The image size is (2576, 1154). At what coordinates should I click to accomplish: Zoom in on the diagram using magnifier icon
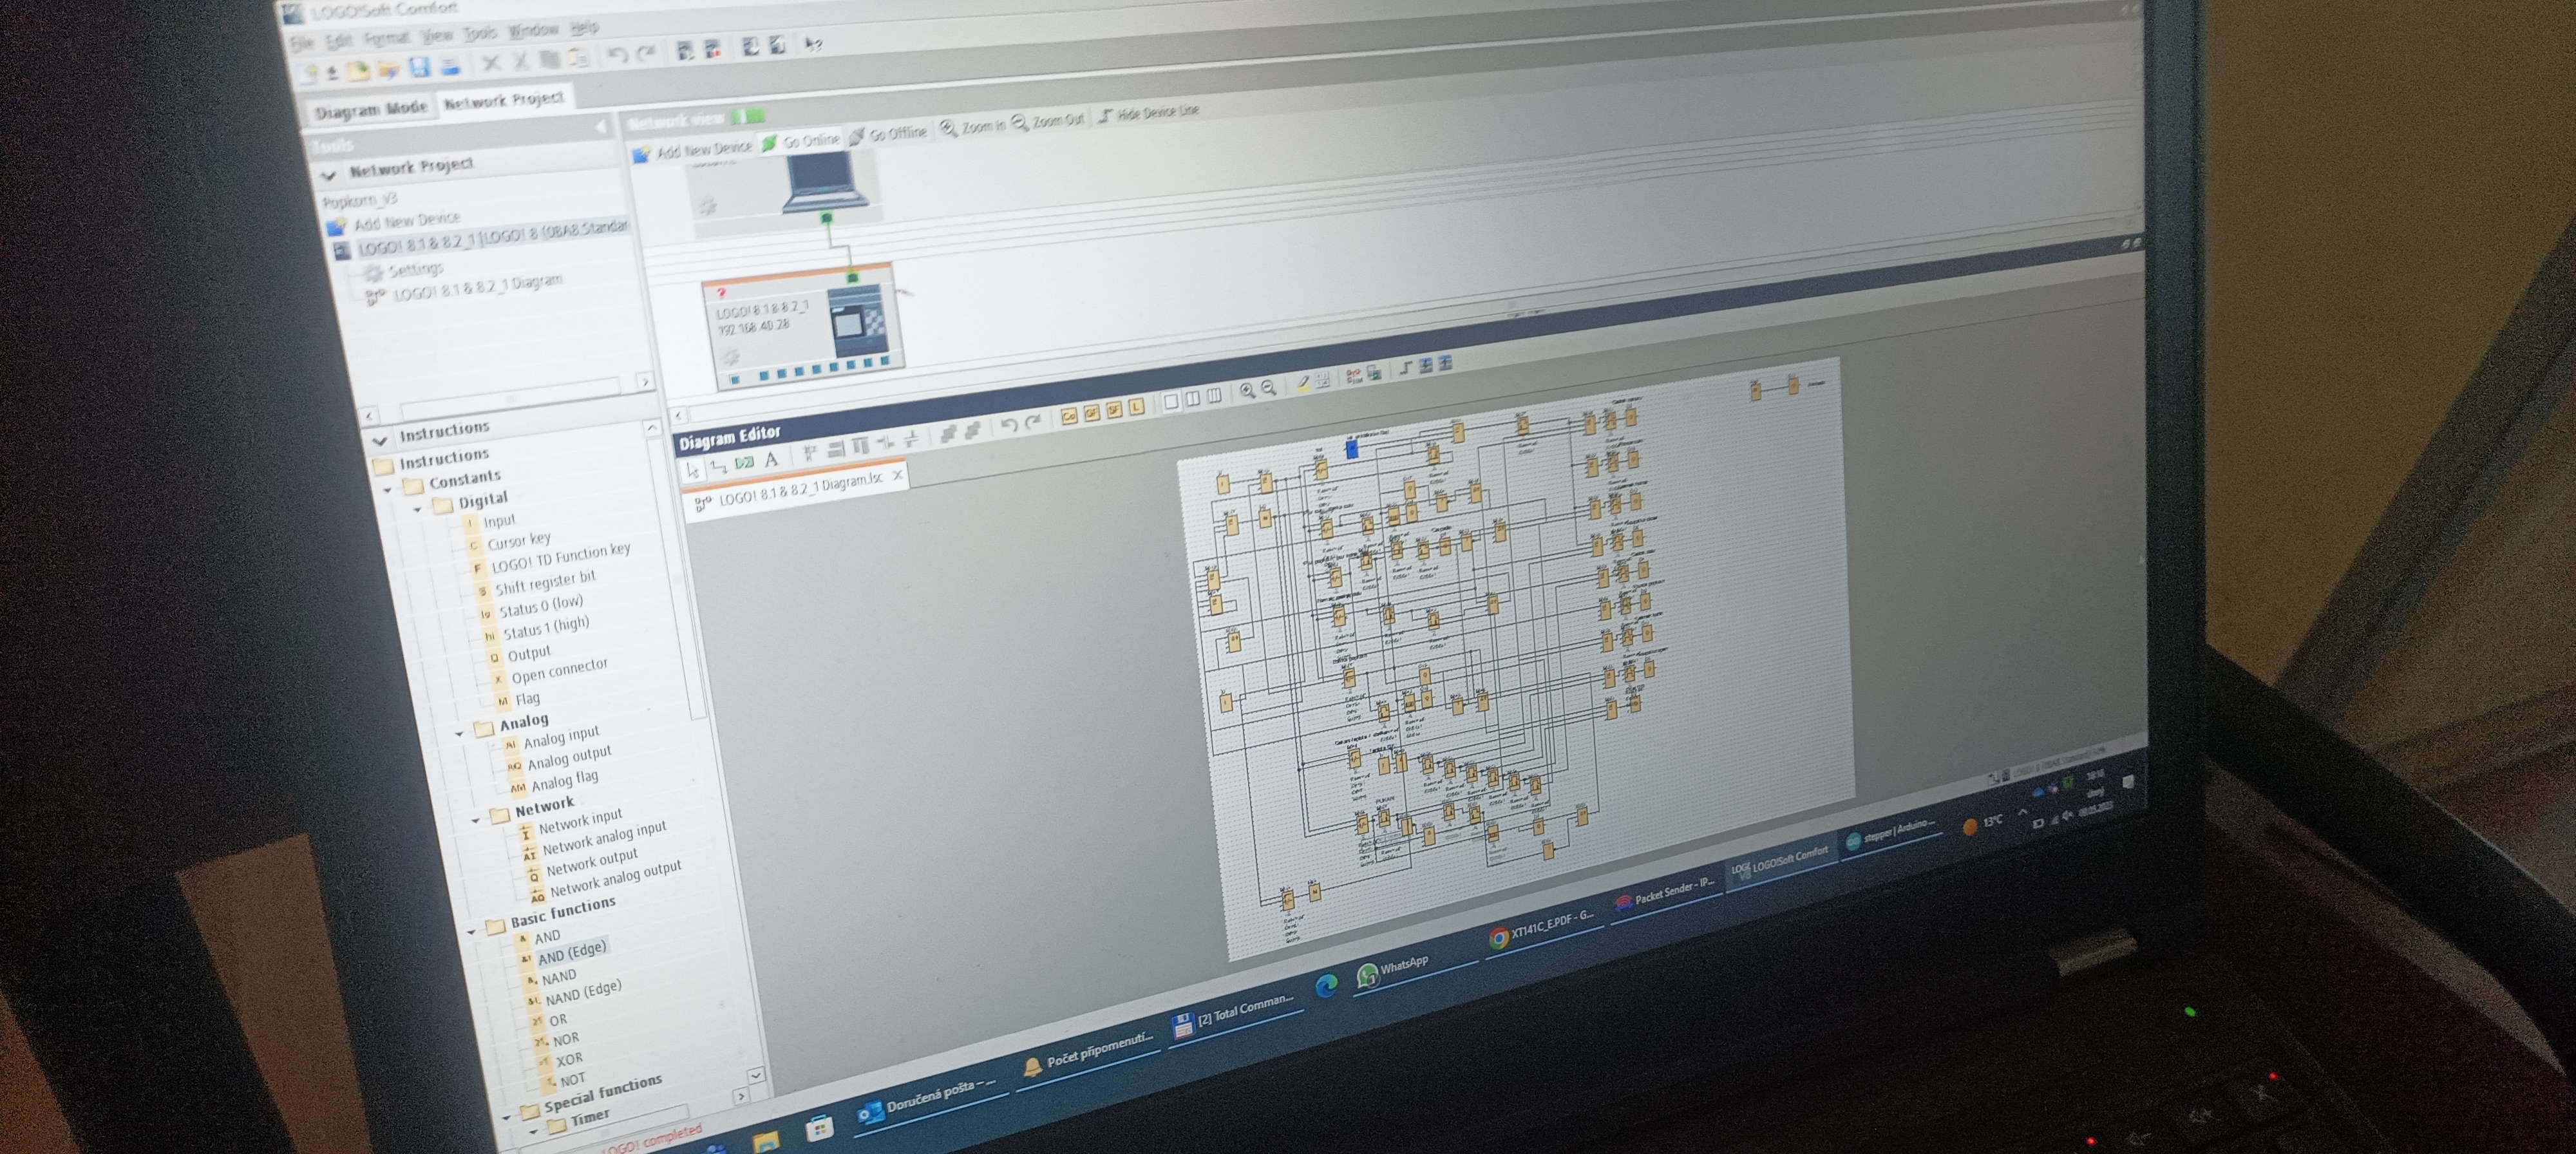(1247, 391)
